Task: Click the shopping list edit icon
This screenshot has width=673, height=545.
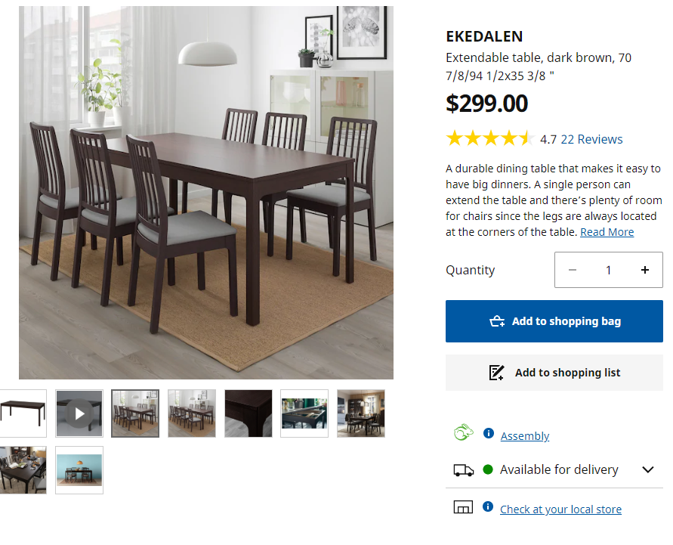Action: (496, 373)
